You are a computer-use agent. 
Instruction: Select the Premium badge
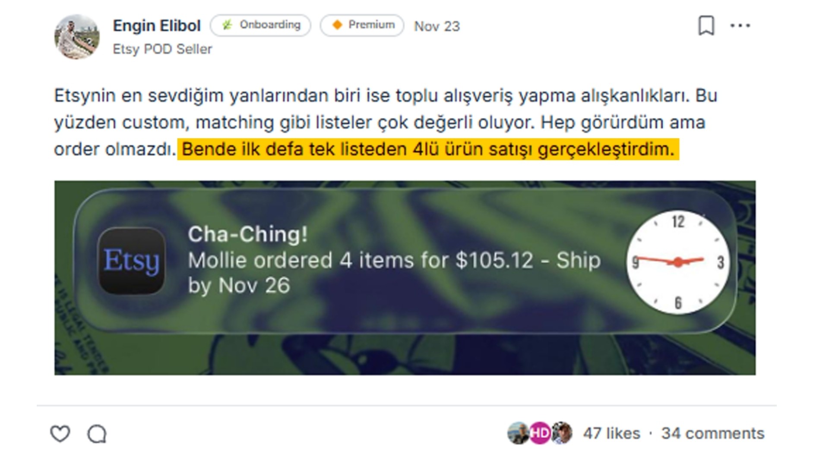[x=362, y=25]
